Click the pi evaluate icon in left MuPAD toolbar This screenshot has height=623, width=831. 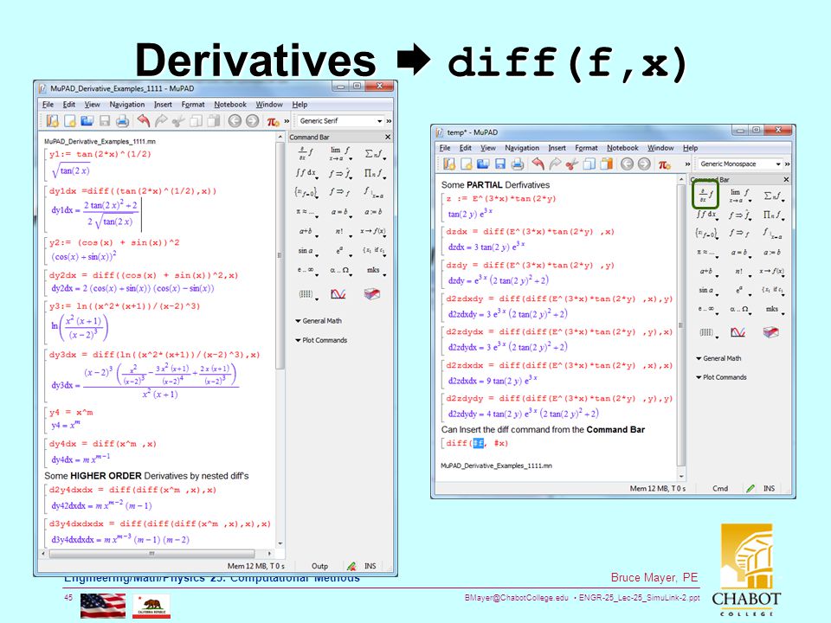pos(273,121)
